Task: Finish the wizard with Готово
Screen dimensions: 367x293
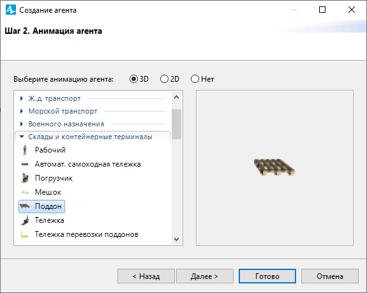Action: coord(267,276)
